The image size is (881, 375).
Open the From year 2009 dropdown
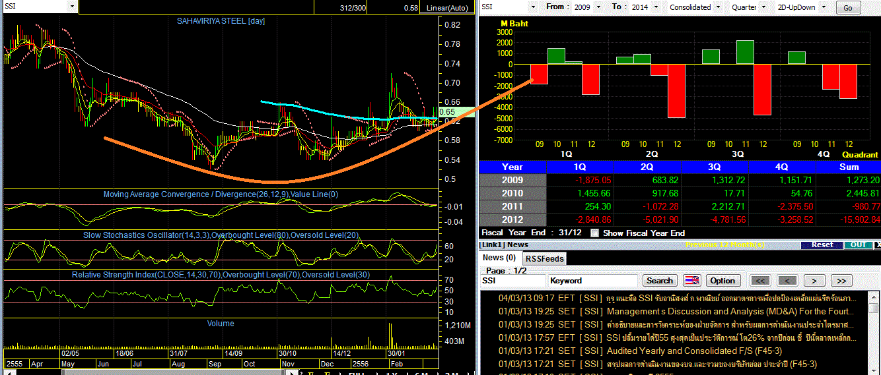click(x=598, y=7)
